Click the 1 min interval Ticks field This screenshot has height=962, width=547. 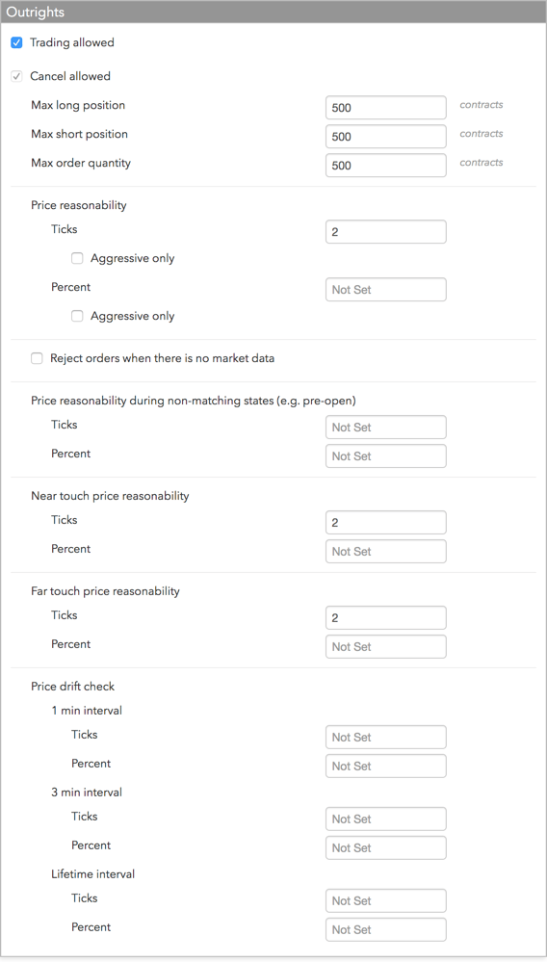point(386,737)
